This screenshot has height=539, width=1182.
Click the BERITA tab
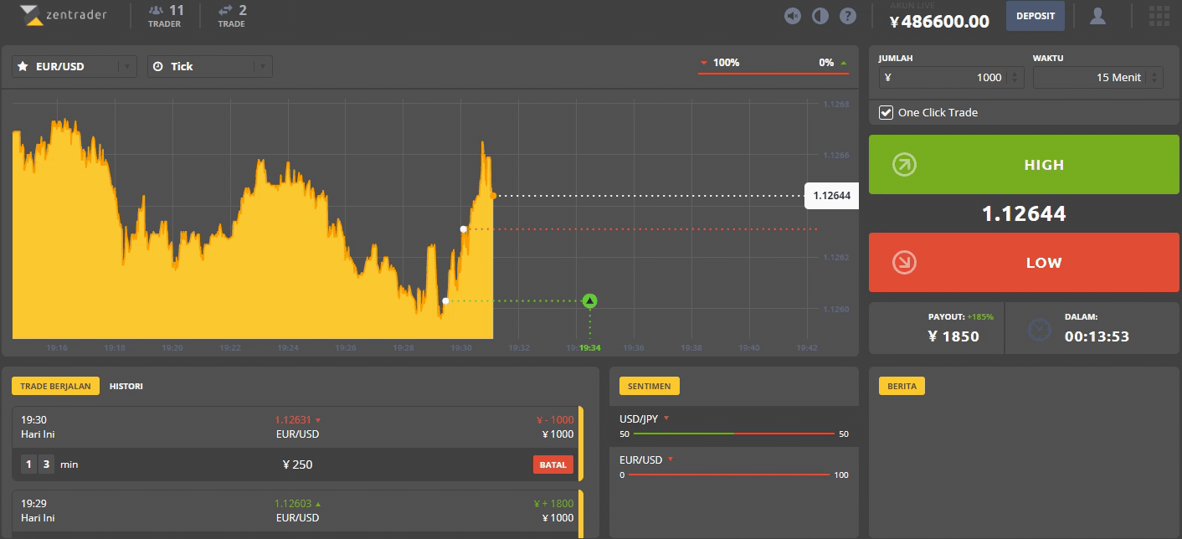coord(902,386)
